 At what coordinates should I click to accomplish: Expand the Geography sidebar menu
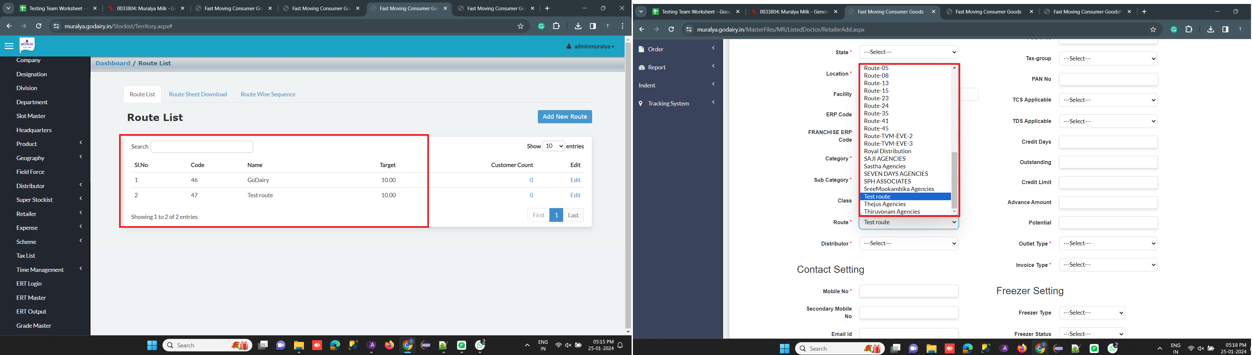point(31,158)
